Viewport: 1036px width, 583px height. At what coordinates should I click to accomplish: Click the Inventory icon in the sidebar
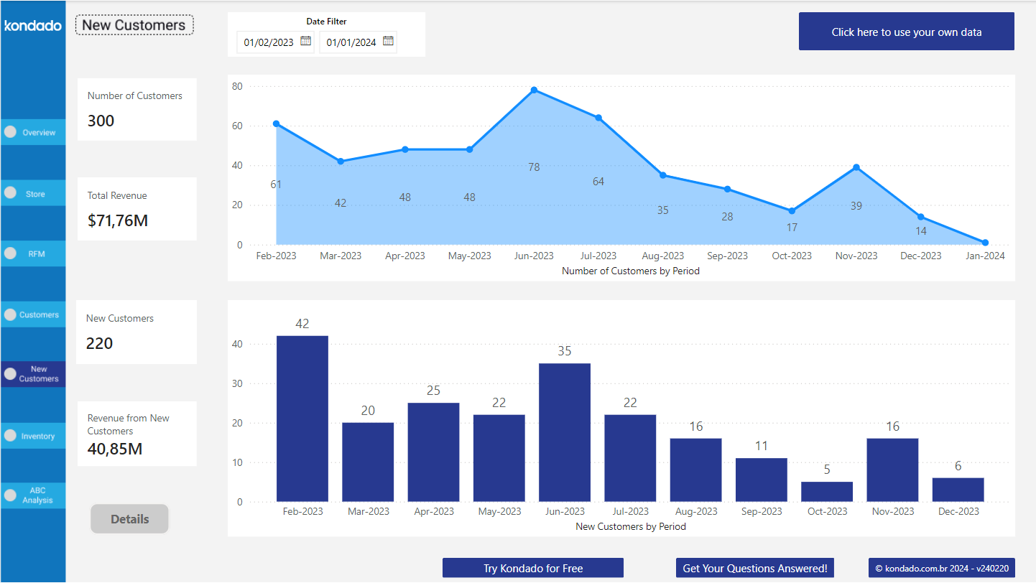[x=10, y=435]
